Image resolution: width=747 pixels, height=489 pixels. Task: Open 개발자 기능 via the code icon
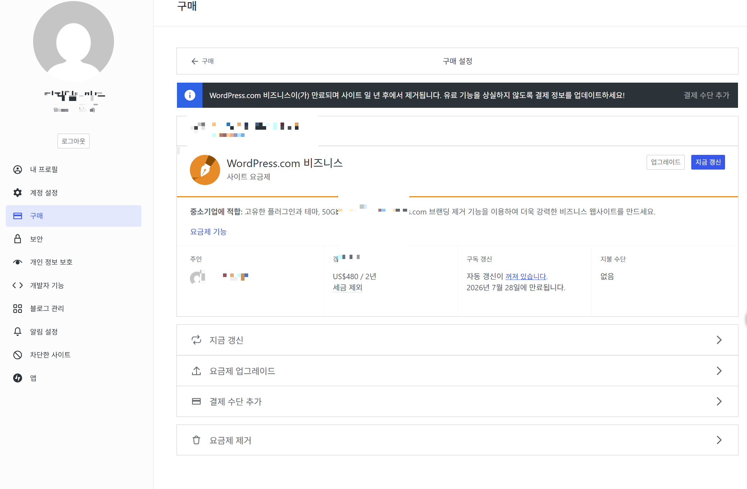17,285
